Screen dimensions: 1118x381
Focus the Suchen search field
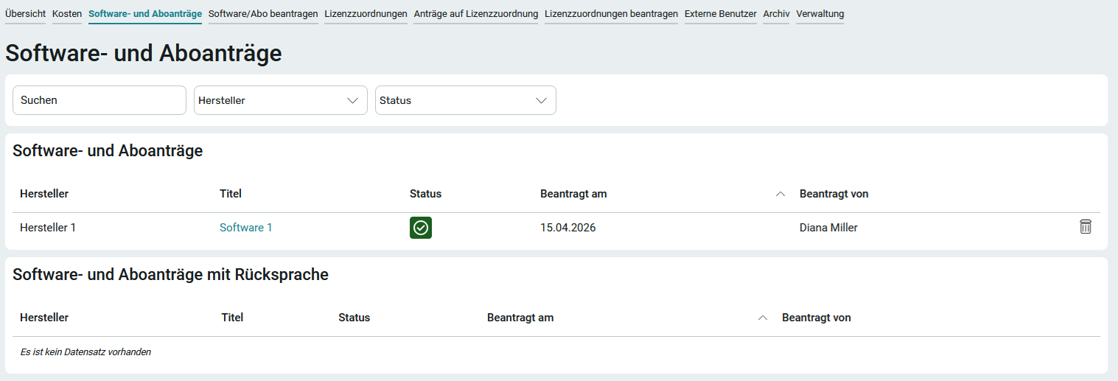(x=99, y=100)
